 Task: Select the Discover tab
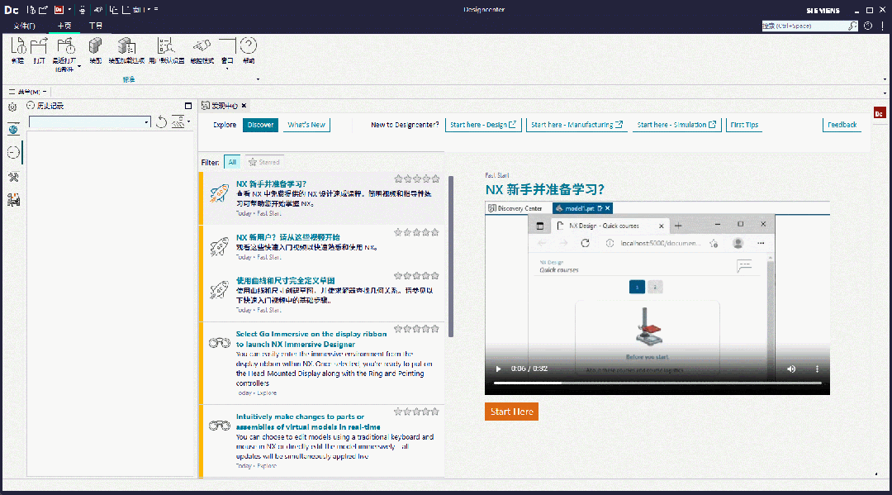(x=260, y=125)
